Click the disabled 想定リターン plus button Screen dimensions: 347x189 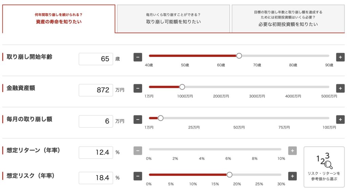[x=292, y=151]
